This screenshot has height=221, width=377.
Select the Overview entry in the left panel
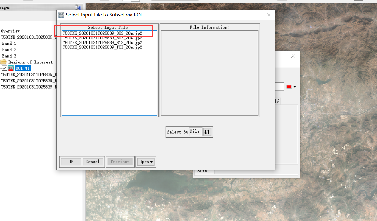coord(10,31)
